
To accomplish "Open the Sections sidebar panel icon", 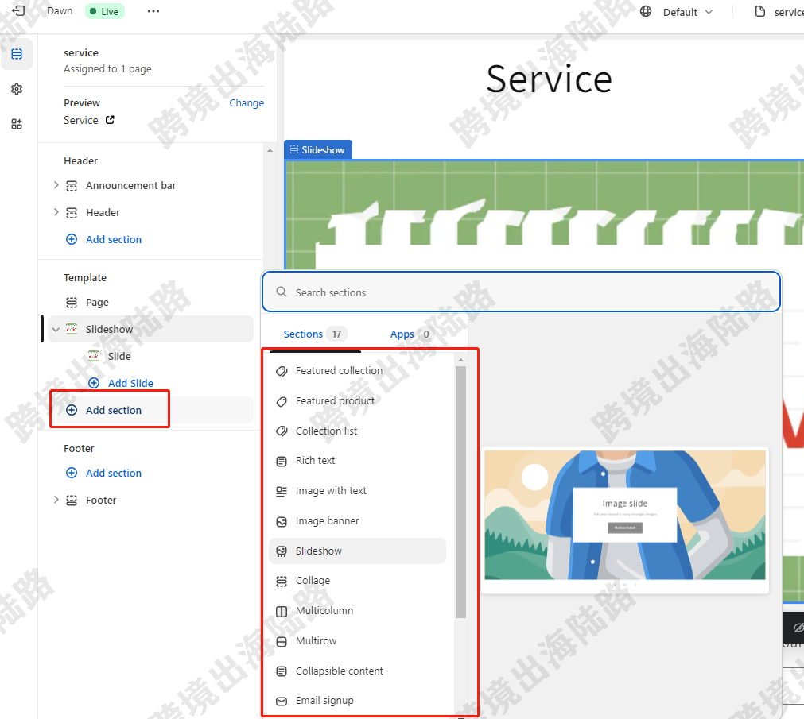I will pyautogui.click(x=17, y=54).
